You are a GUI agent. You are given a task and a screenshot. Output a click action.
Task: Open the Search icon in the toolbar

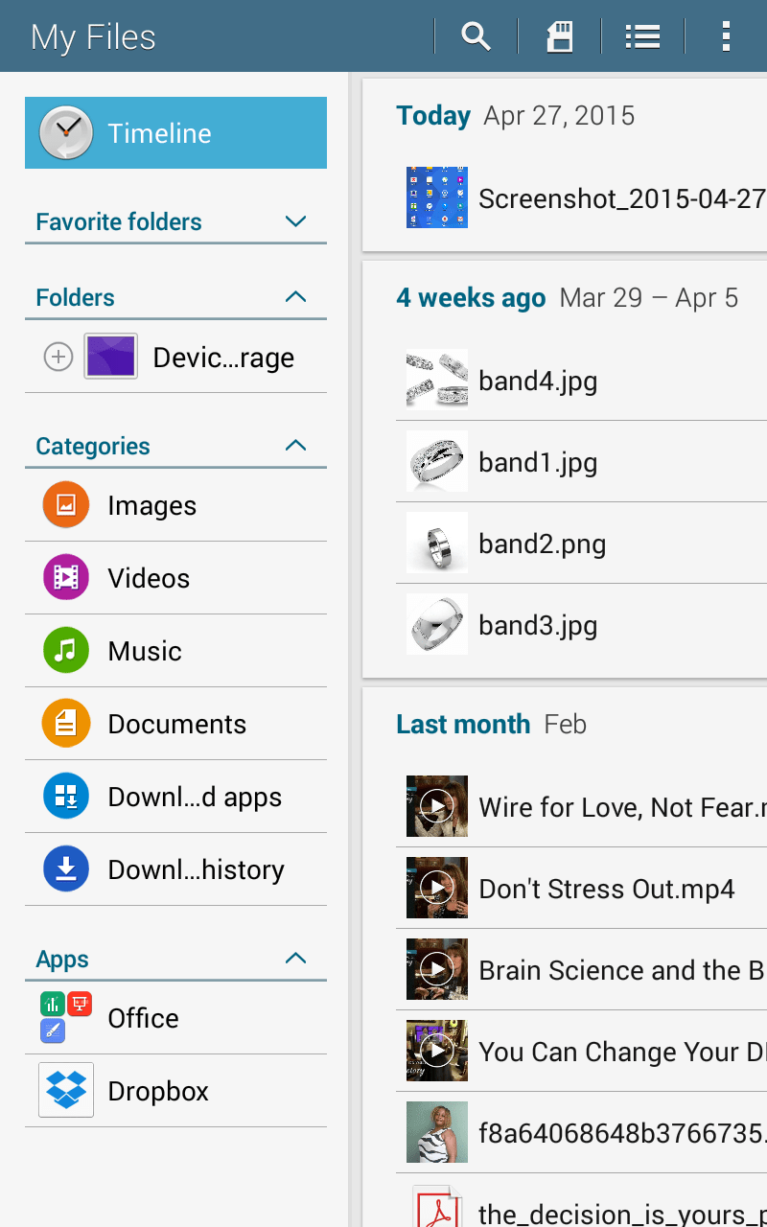tap(476, 35)
